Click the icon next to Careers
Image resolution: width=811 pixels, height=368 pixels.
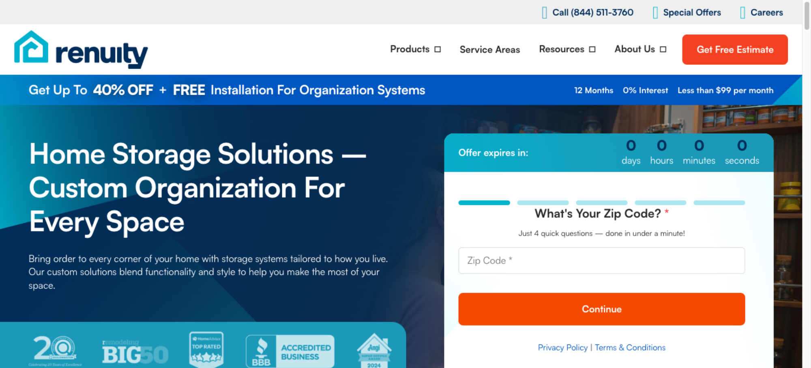[x=742, y=13]
